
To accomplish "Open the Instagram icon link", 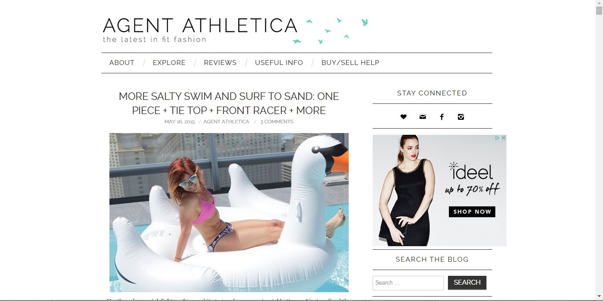I will (x=461, y=117).
